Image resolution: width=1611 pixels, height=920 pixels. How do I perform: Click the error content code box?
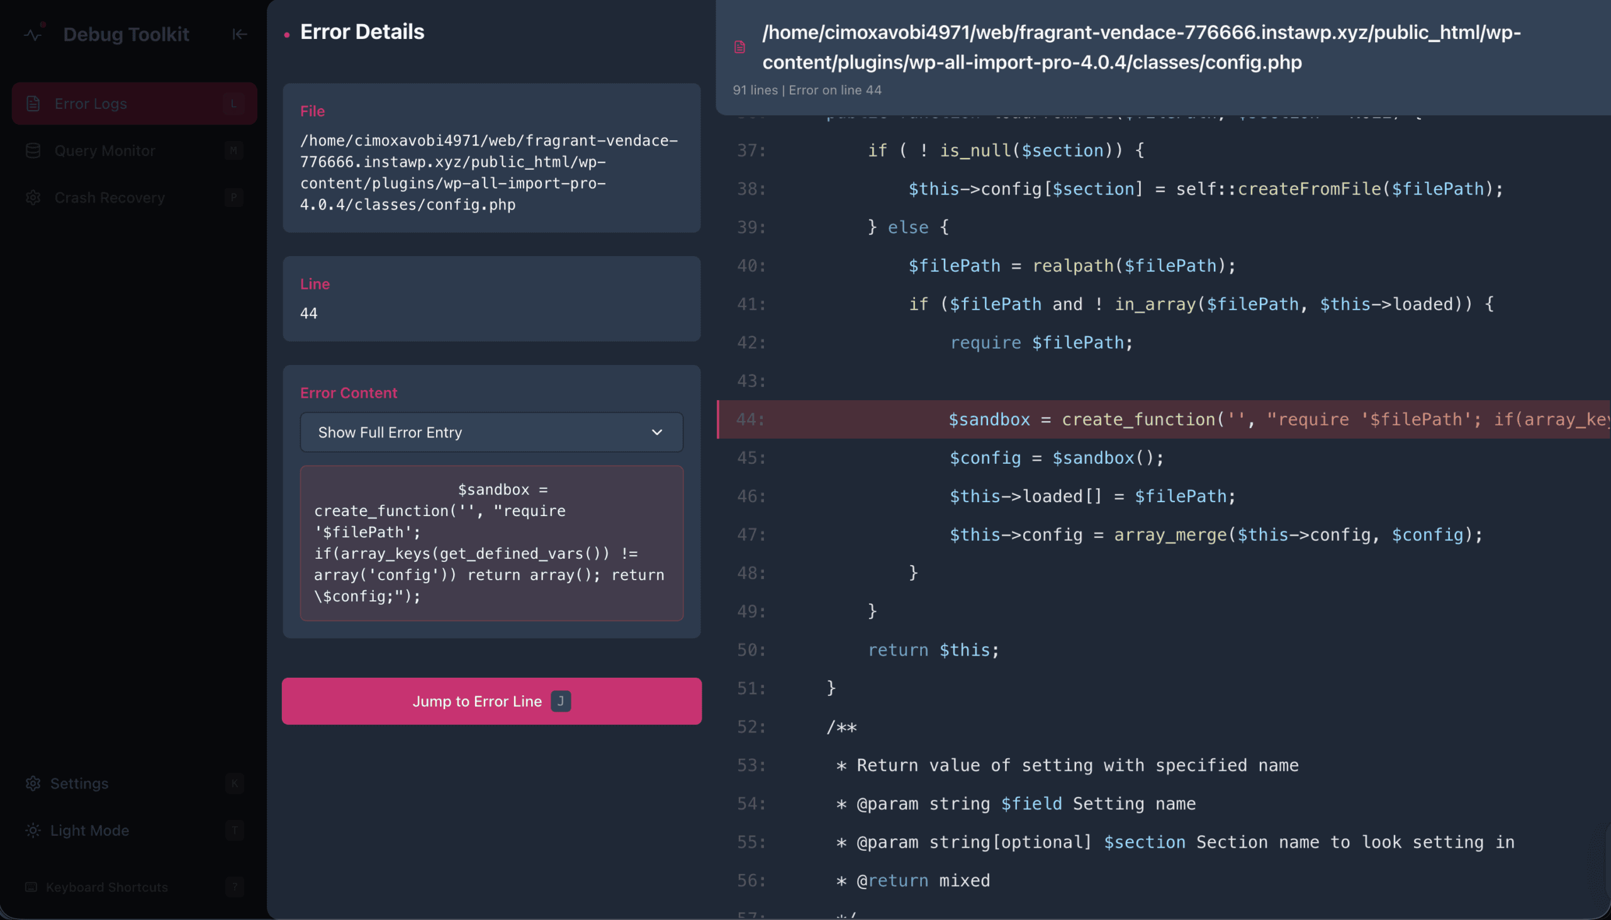[491, 543]
